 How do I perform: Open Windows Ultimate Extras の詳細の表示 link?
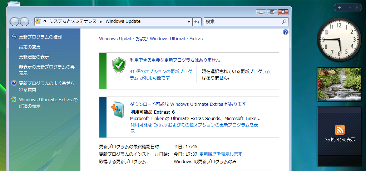pyautogui.click(x=48, y=103)
